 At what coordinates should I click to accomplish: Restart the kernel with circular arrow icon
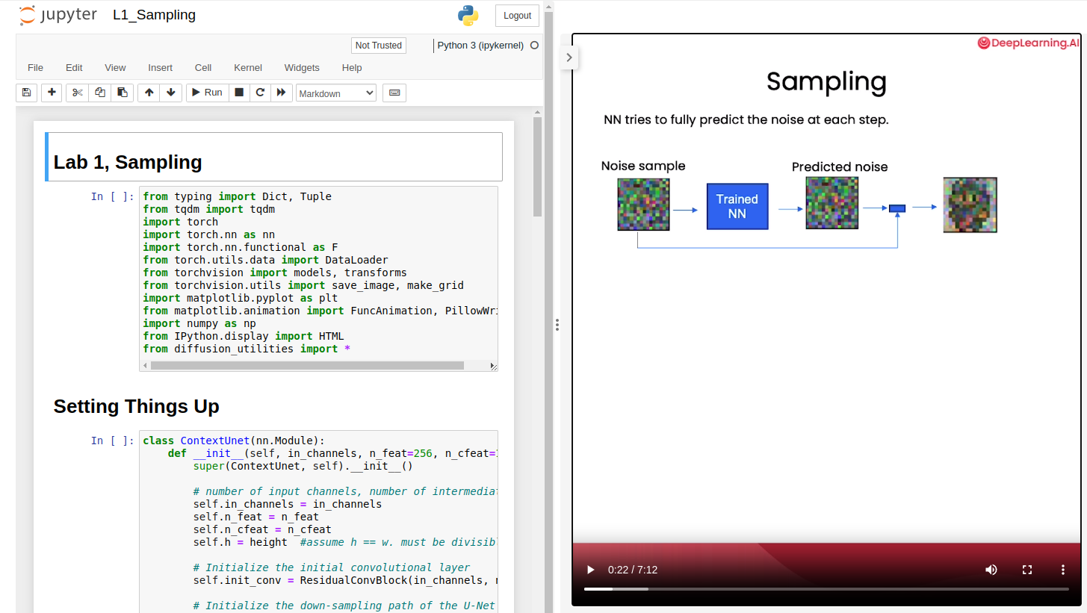260,93
